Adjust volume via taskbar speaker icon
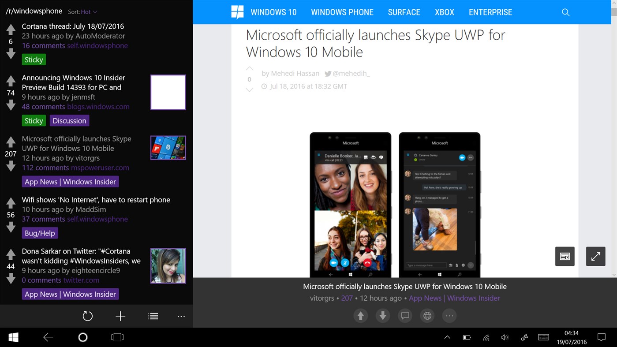This screenshot has height=347, width=617. (x=505, y=337)
